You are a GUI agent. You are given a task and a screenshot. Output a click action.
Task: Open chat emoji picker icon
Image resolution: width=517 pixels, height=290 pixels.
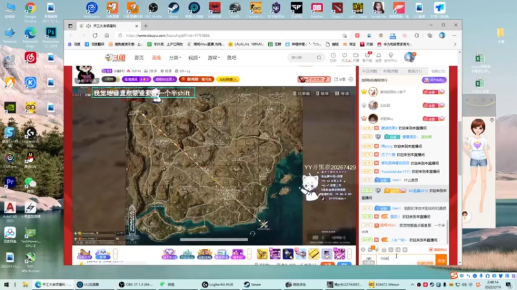[363, 250]
